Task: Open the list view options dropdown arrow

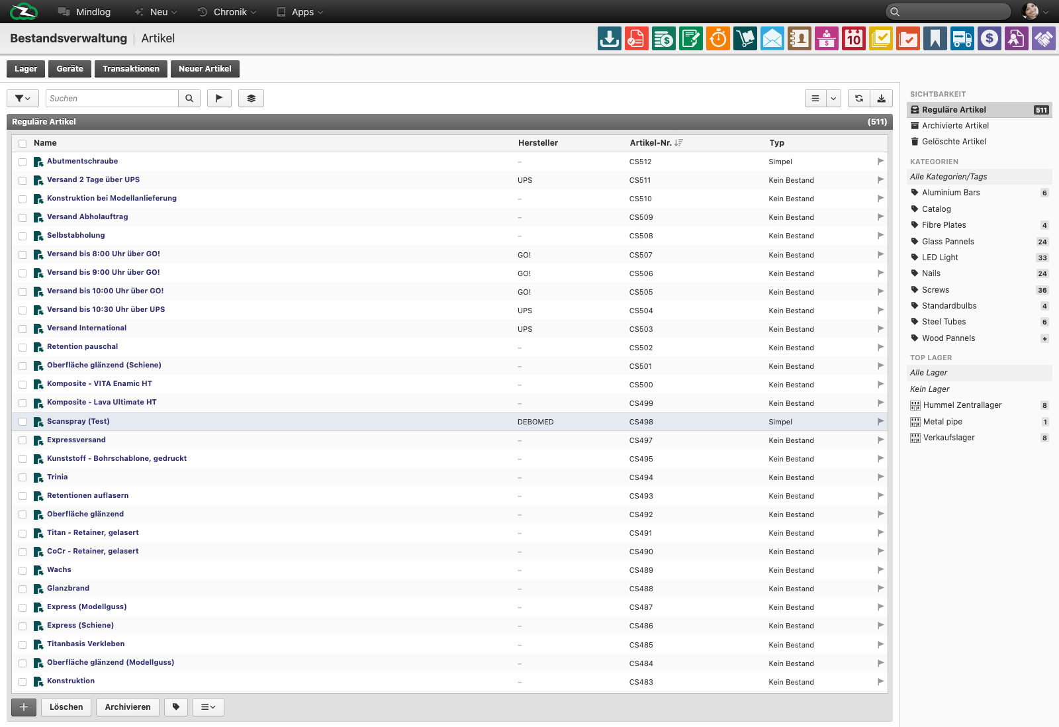Action: [833, 98]
